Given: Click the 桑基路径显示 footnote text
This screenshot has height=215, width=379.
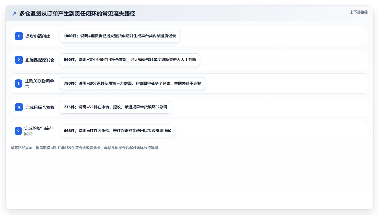Looking at the screenshot, I should pyautogui.click(x=85, y=148).
